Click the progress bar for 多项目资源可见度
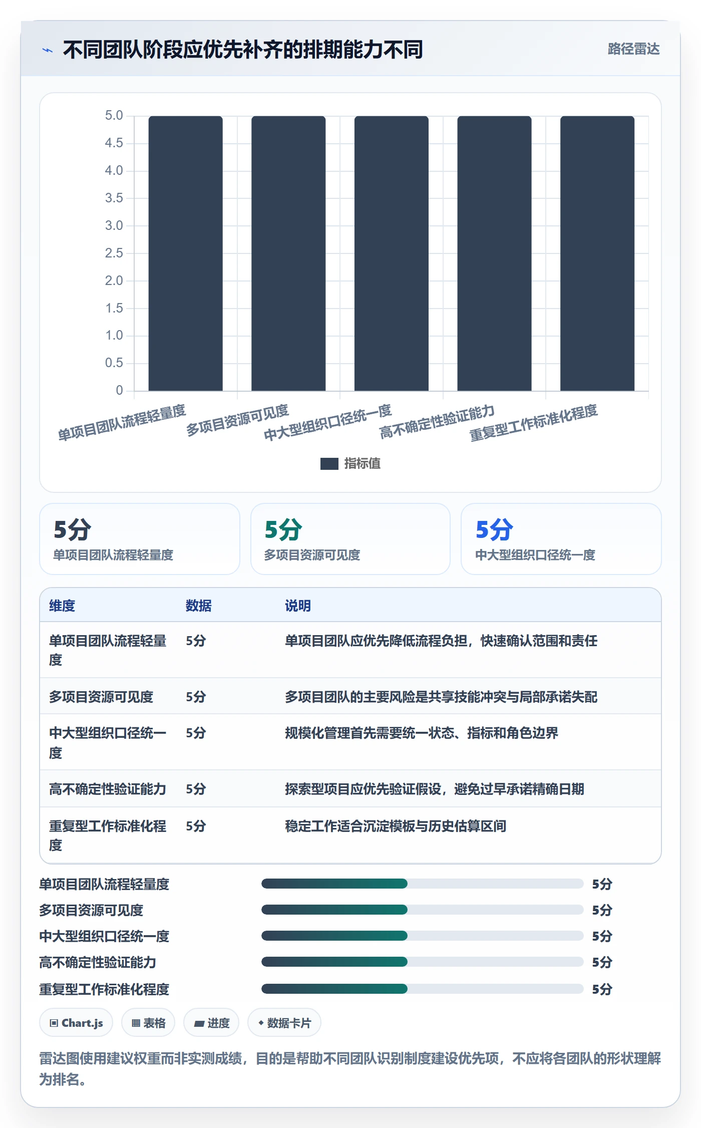 422,910
